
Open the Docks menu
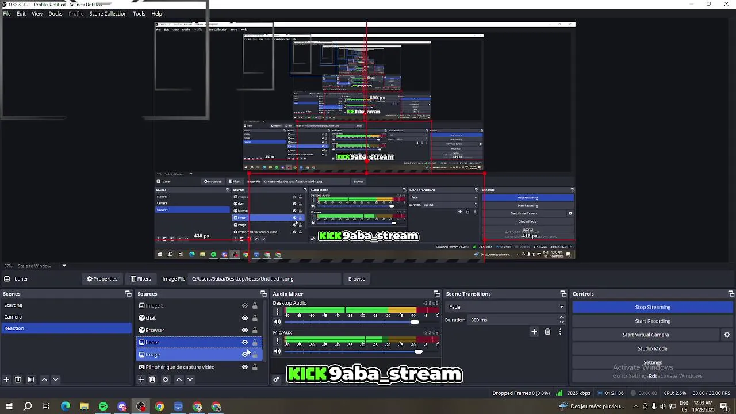pyautogui.click(x=55, y=13)
